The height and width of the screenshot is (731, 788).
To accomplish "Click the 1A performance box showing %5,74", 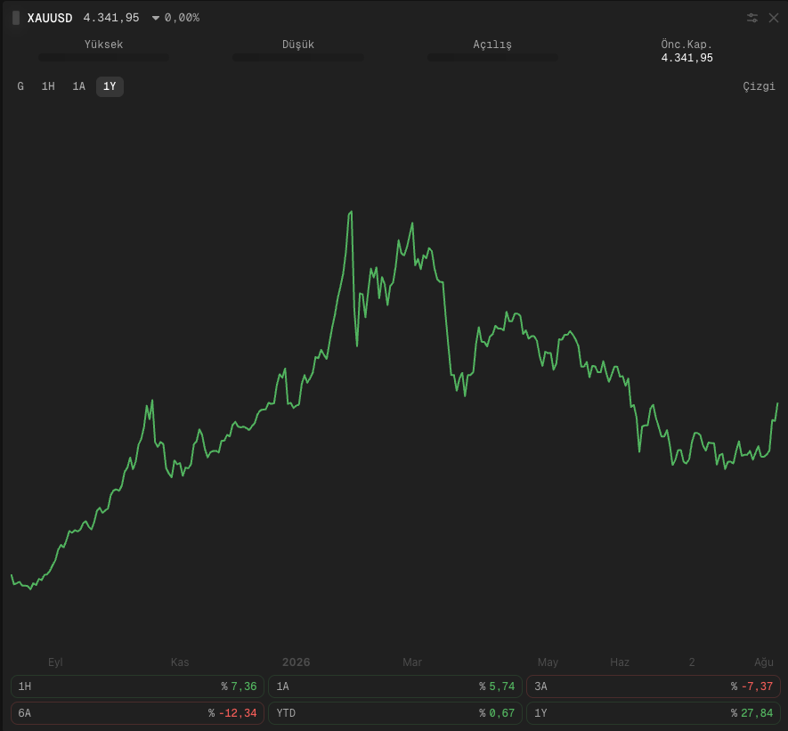I will click(x=395, y=686).
